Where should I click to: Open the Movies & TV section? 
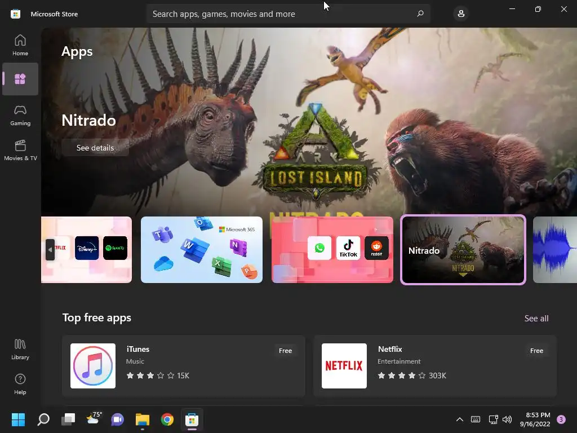tap(20, 150)
